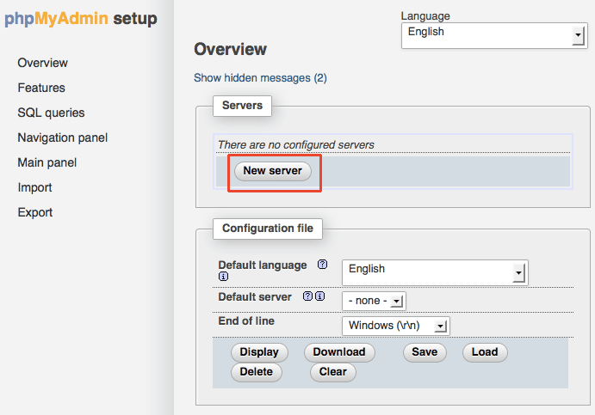The height and width of the screenshot is (415, 595).
Task: Open the End of line dropdown
Action: [x=396, y=326]
